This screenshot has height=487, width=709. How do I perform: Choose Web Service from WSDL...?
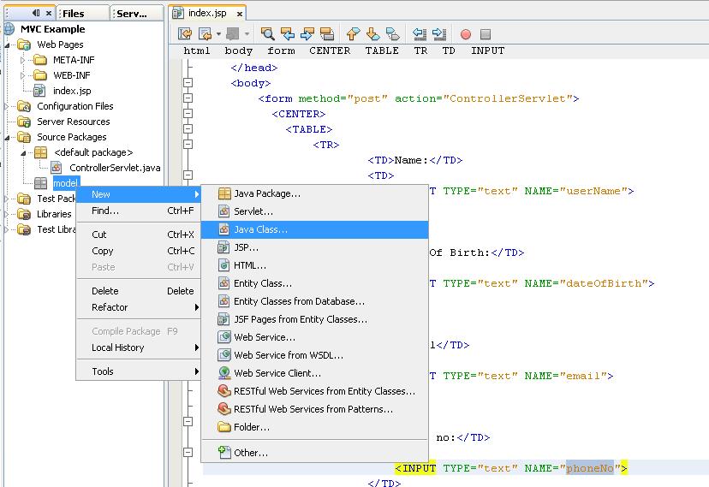point(315,355)
